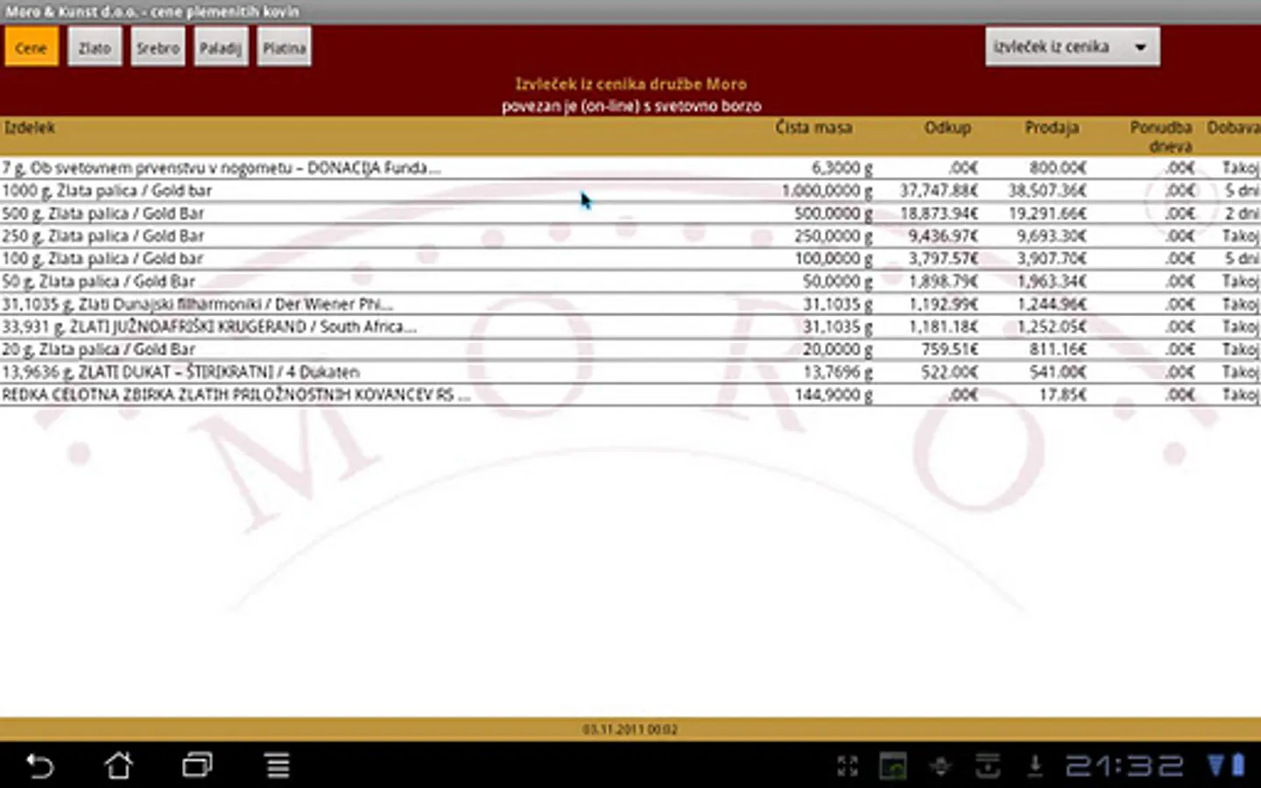The image size is (1261, 788).
Task: Open the 'REDKA CELOTNA ZBIRKA' coin collection row
Action: pos(630,395)
